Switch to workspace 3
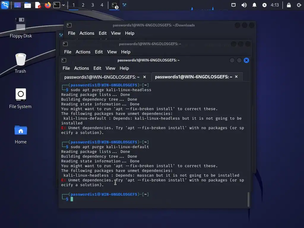 [93, 5]
